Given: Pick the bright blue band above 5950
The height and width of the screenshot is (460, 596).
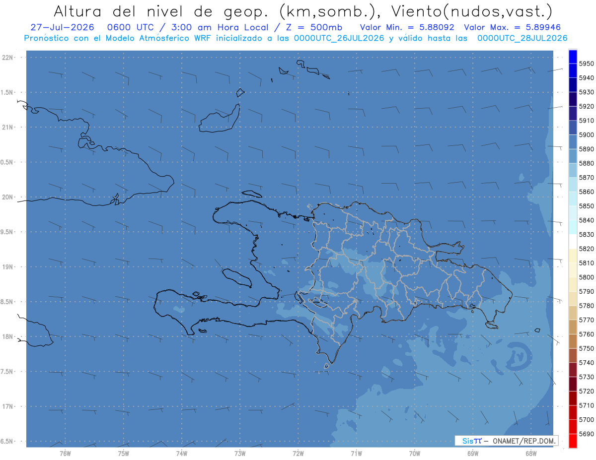Looking at the screenshot, I should [573, 57].
